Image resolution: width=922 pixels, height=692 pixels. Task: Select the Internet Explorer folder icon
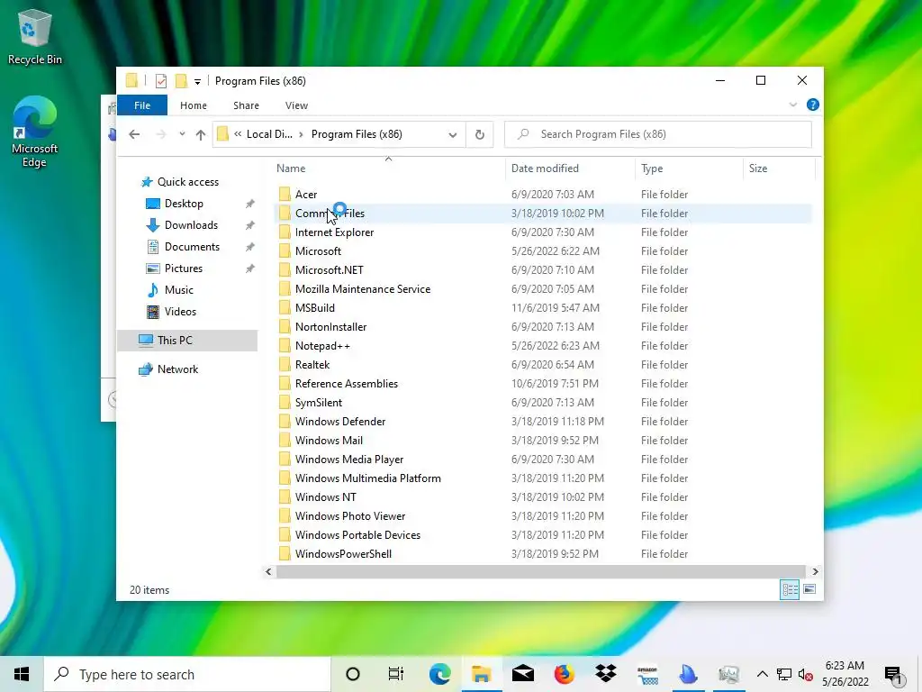point(285,232)
